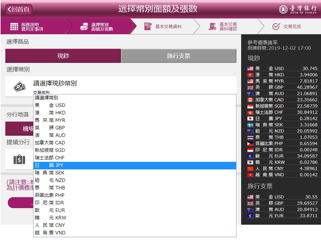321x245 pixels.
Task: Select 美金 USD in currency list
Action: point(135,105)
